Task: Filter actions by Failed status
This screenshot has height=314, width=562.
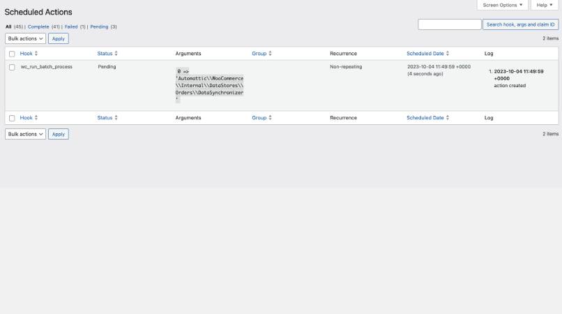Action: (x=71, y=27)
